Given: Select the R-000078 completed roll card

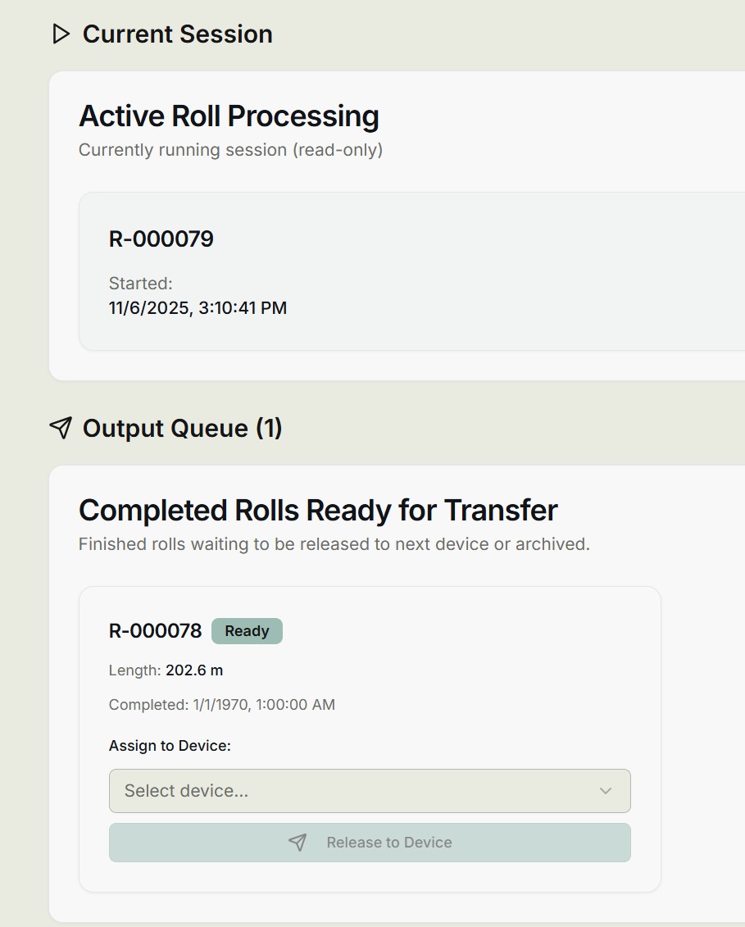Looking at the screenshot, I should [x=369, y=738].
